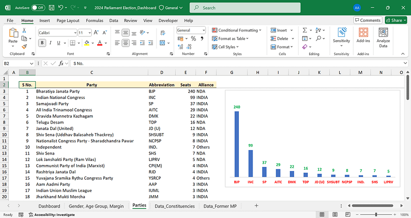Switch to Data_Constituencies sheet tab
Screen dimensions: 411x218
174,206
